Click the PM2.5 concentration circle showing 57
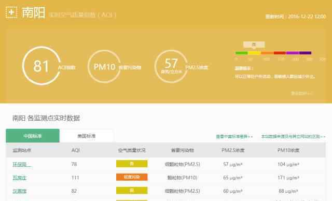Viewport: 332px width, 201px height. coord(171,66)
